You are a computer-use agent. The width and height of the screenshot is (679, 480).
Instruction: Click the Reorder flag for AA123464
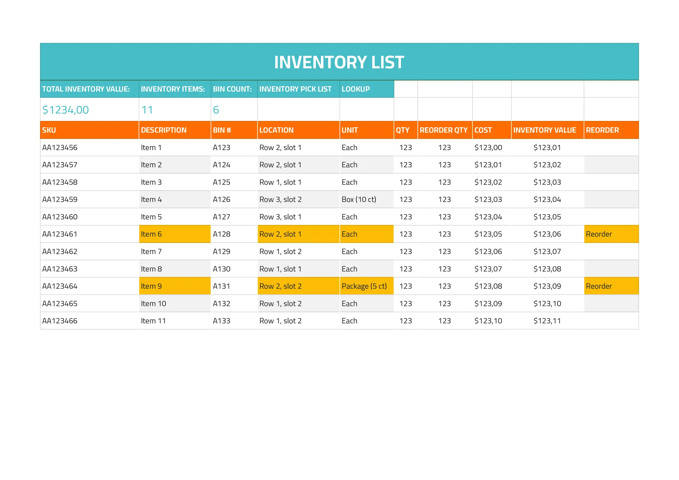[599, 286]
